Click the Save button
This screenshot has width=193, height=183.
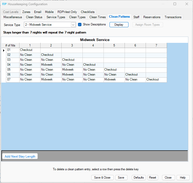point(121,178)
